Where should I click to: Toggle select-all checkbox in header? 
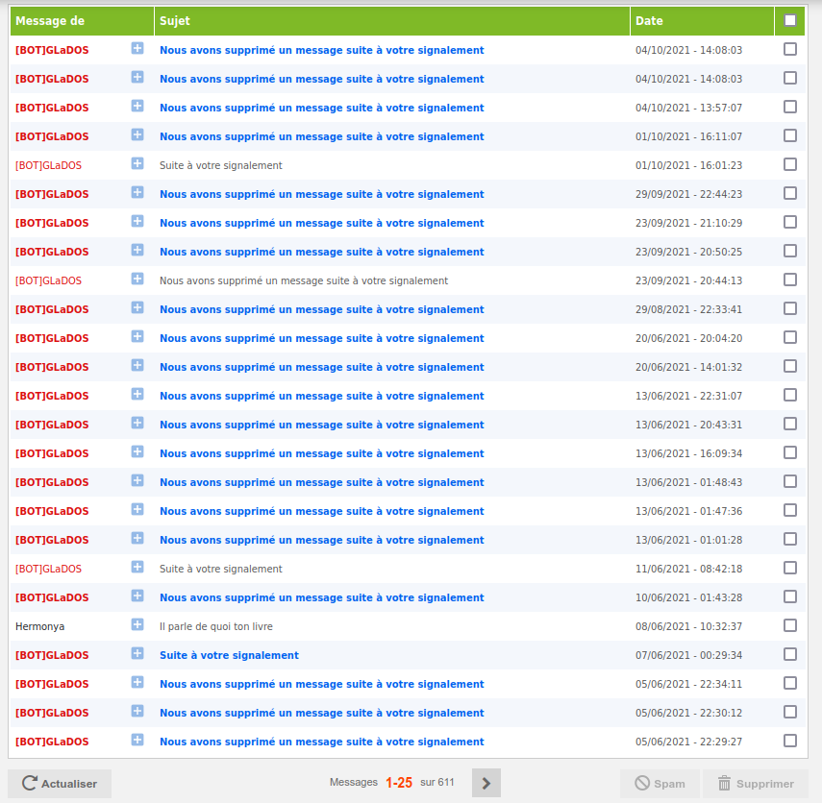point(790,20)
